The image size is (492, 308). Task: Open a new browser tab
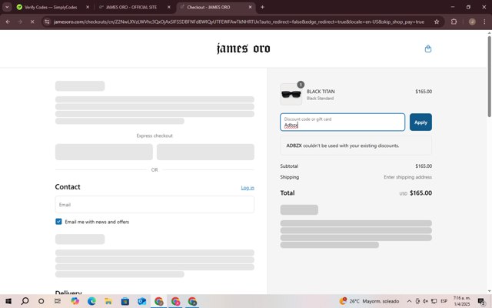(x=262, y=7)
